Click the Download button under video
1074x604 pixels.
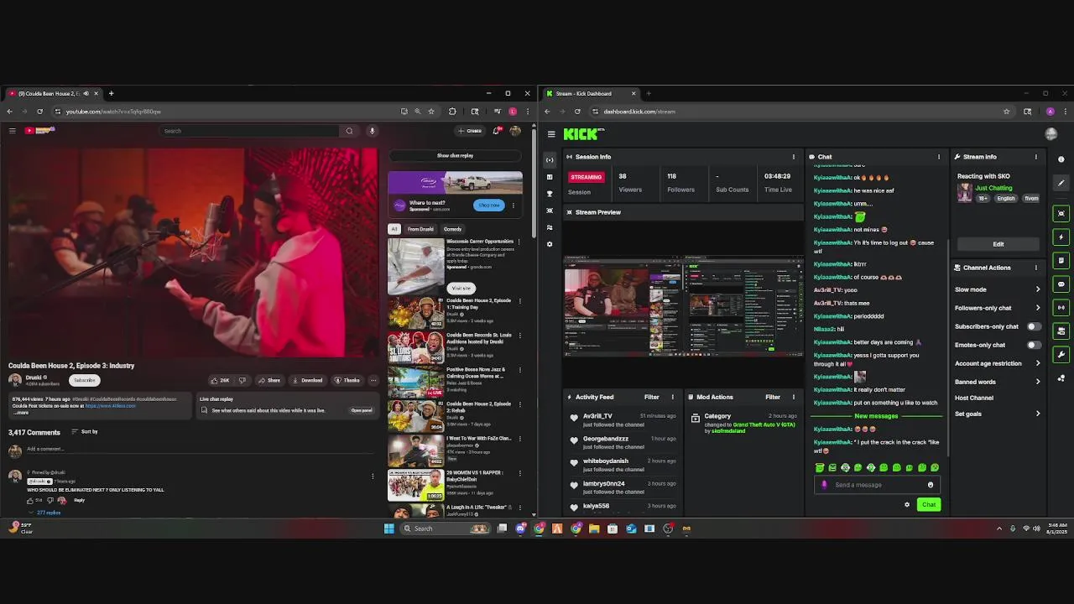307,380
